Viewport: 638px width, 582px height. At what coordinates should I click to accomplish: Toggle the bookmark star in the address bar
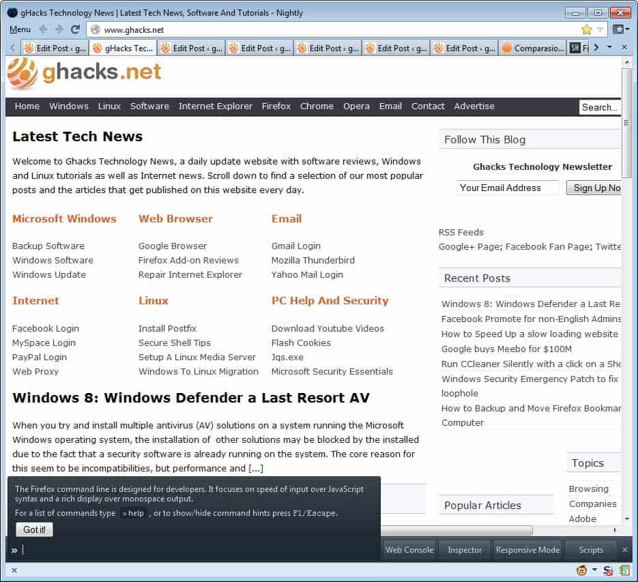tap(586, 29)
